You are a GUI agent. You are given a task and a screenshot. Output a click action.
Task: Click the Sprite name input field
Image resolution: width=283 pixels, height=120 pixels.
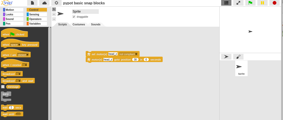[x=85, y=12]
